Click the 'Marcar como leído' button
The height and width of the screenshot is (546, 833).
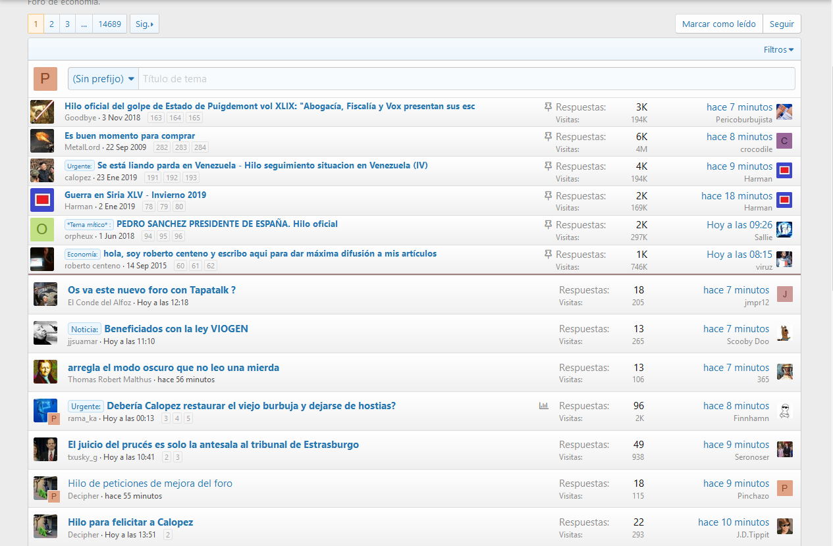point(718,24)
